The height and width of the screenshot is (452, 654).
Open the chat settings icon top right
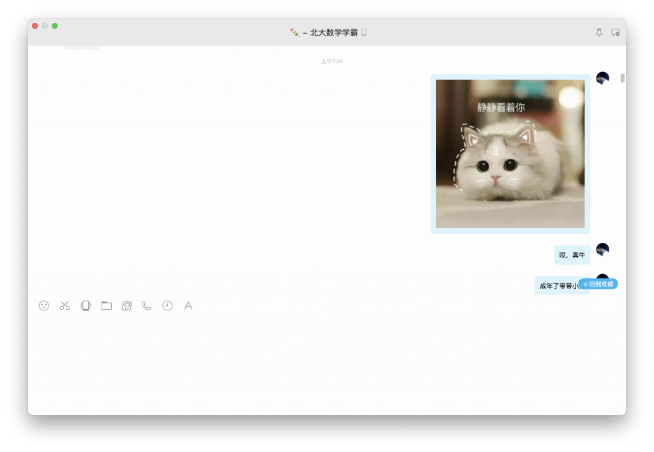(x=615, y=32)
